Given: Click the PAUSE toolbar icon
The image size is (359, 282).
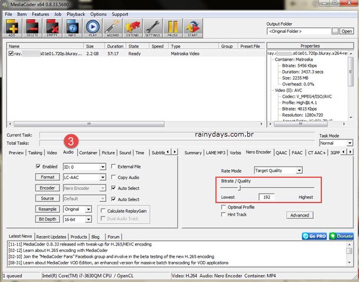Looking at the screenshot, I should 173,28.
